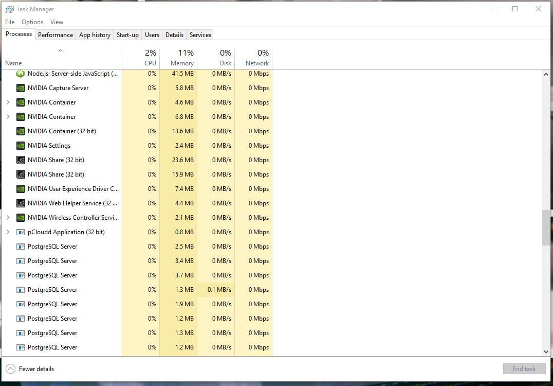Expand NVIDIA Container using 6.8 MB
553x386 pixels.
[x=8, y=117]
